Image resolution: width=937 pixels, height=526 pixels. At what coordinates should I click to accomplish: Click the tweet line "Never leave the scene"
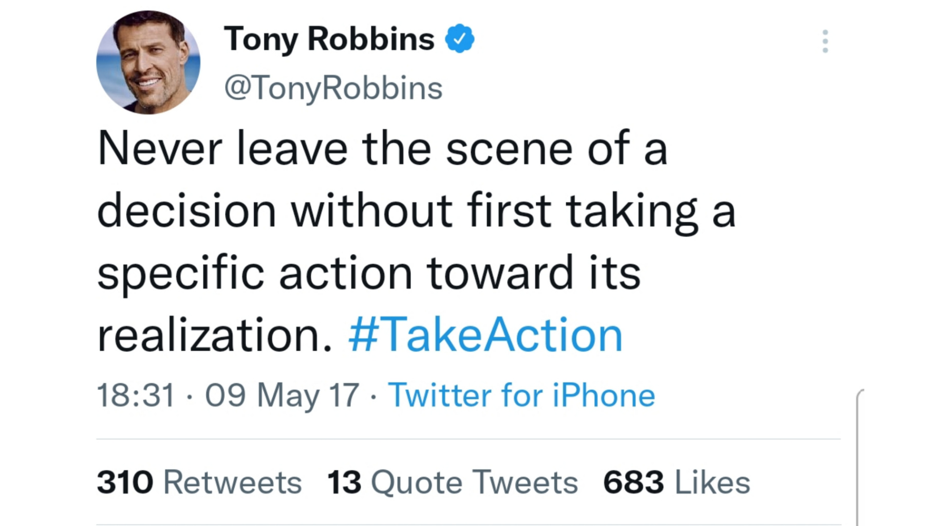tap(382, 149)
